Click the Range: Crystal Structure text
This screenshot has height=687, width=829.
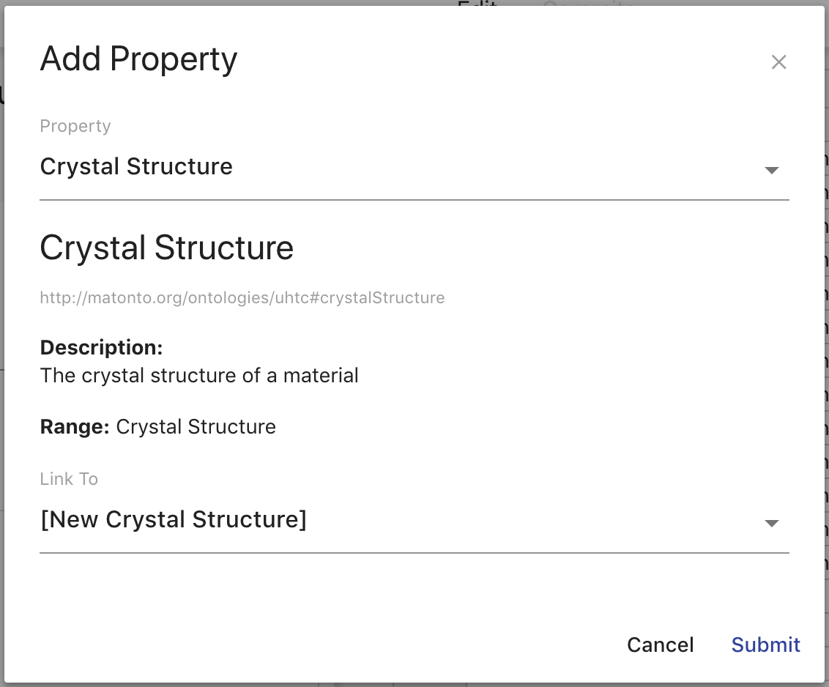tap(157, 426)
